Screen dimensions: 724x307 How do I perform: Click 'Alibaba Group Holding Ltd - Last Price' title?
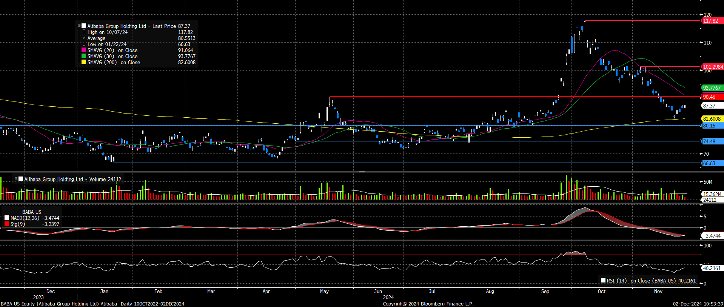(x=132, y=26)
